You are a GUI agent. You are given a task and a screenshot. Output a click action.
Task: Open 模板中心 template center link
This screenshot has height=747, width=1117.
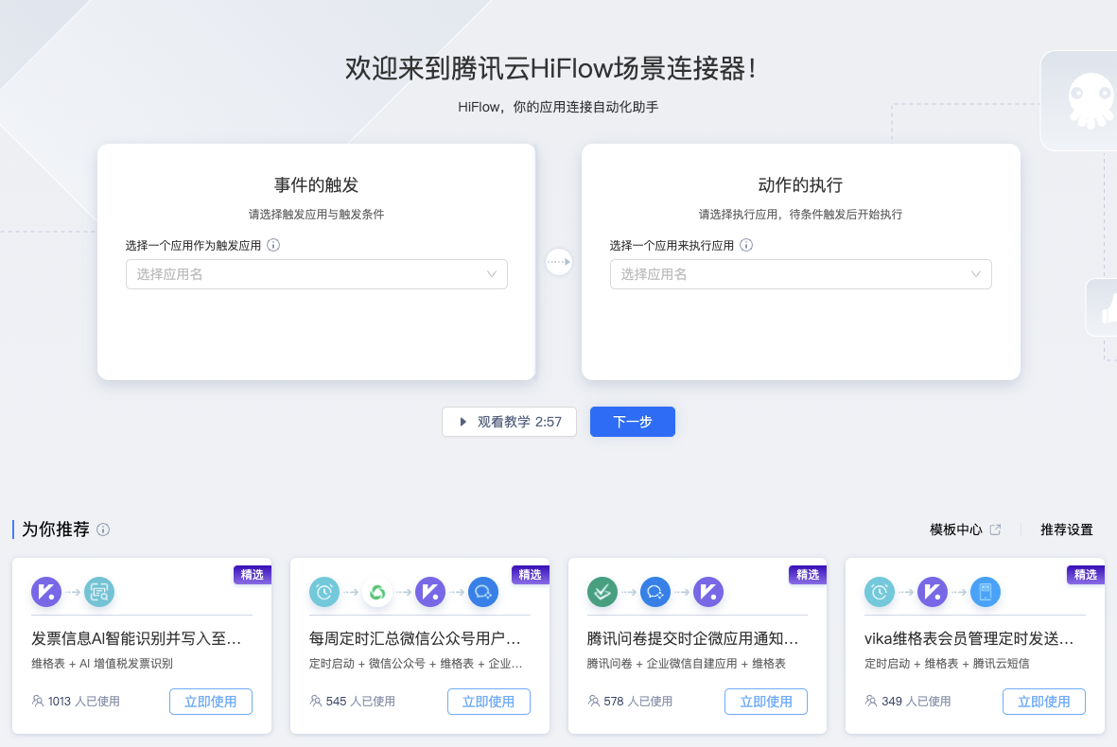coord(965,530)
